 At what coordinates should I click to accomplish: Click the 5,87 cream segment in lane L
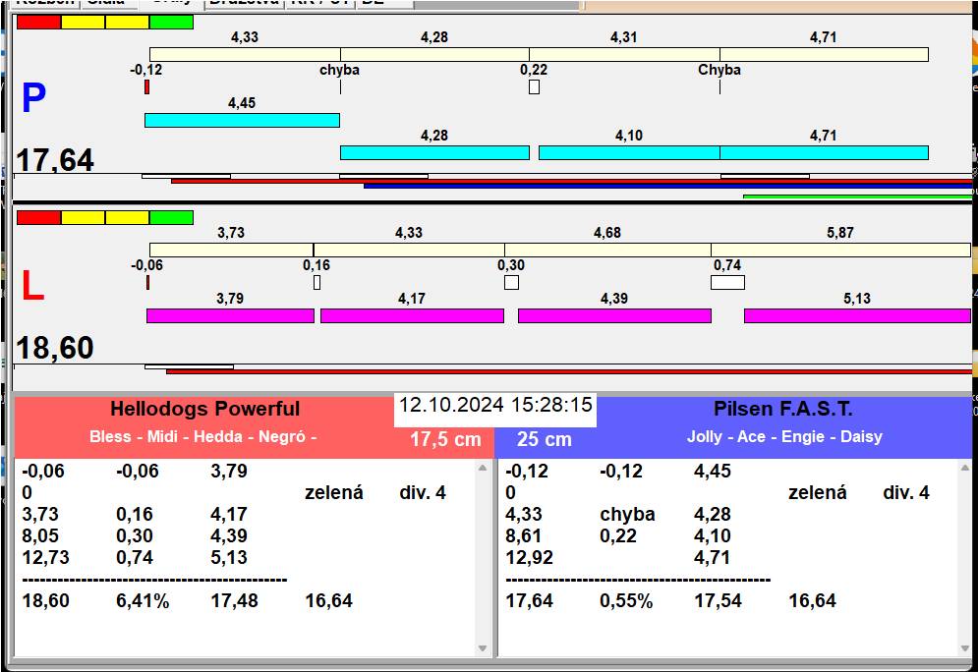pyautogui.click(x=840, y=250)
